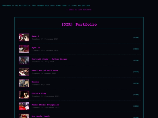Open the Noodle thumbnail
This screenshot has height=118, width=158.
[x=24, y=83]
